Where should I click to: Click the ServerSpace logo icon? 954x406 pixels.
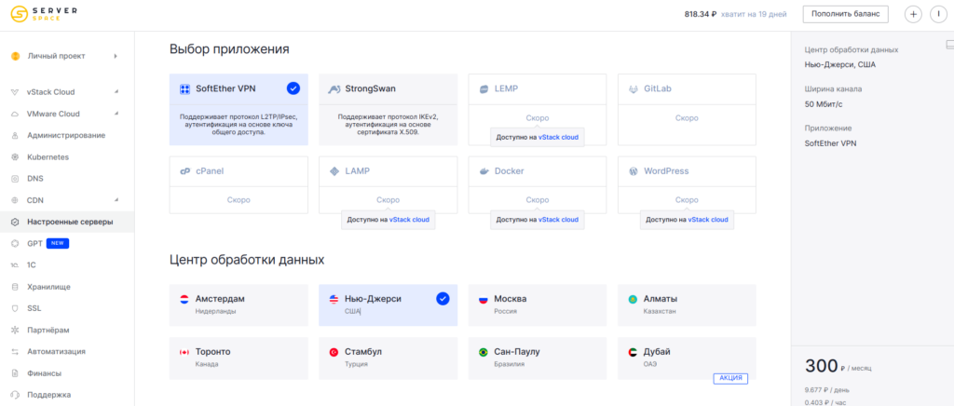[19, 15]
